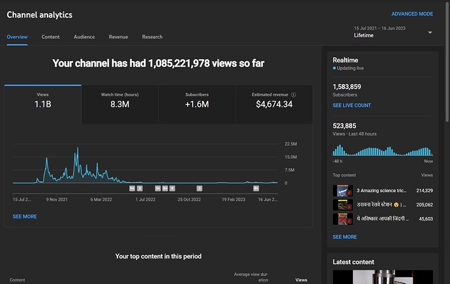This screenshot has width=450, height=284.
Task: Click the realtime 48-hour views bar chart
Action: [383, 150]
